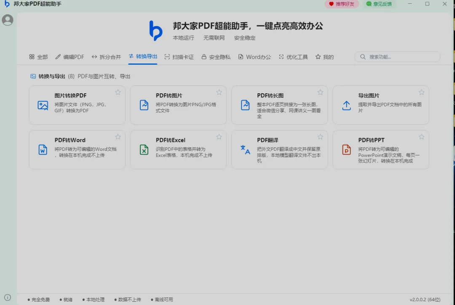455x305 pixels.
Task: Click the 邦大家 logo in the header
Action: click(x=155, y=30)
